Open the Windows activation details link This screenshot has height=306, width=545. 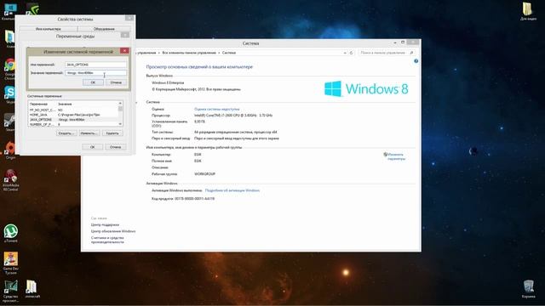click(232, 190)
